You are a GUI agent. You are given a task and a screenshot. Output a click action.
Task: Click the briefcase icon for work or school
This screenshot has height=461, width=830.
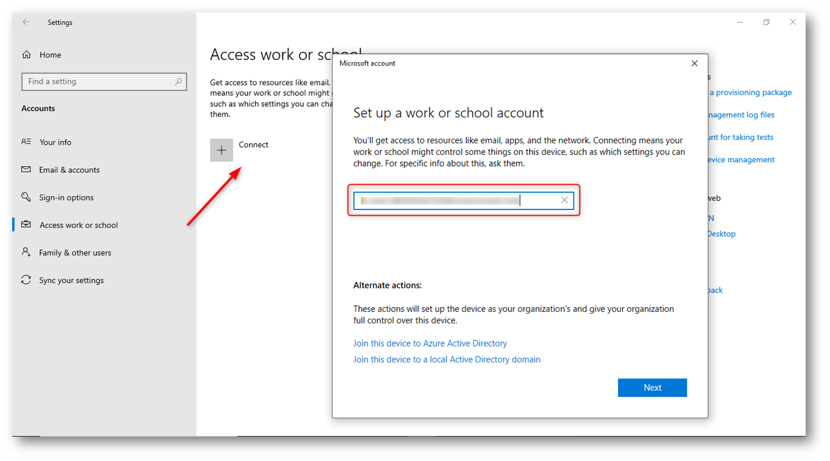pos(26,225)
